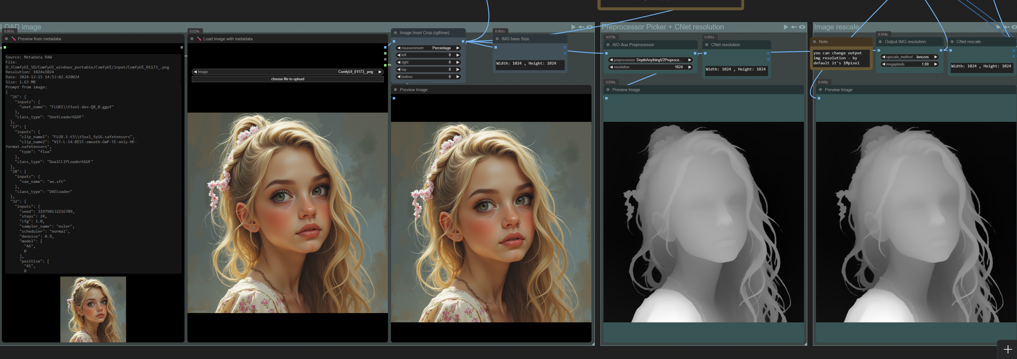
Task: Click the top crop 0 value
Action: [450, 70]
